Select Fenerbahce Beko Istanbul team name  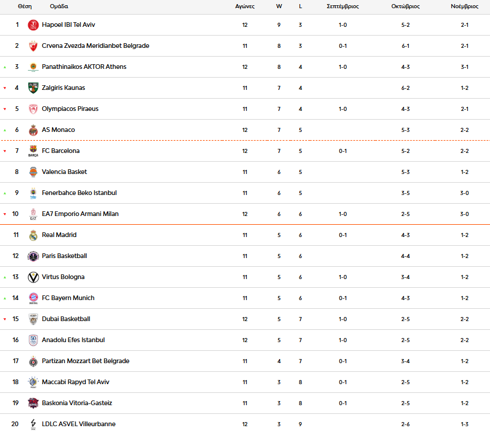coord(79,193)
